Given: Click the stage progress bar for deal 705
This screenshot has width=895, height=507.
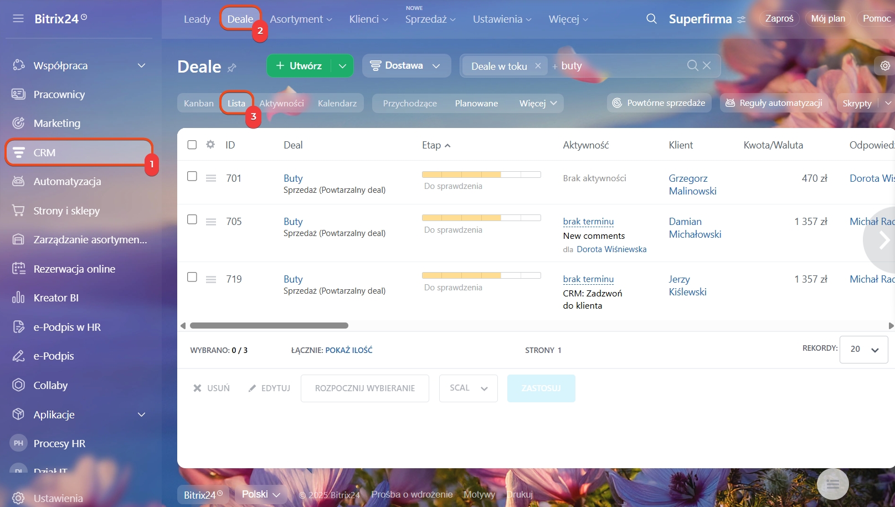Looking at the screenshot, I should point(481,218).
